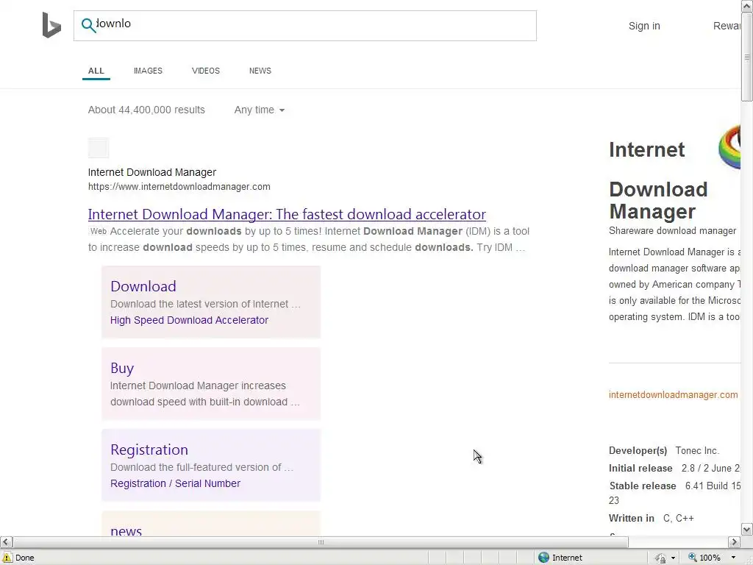Screen dimensions: 753x565
Task: Click the Bing logo icon
Action: tap(51, 25)
